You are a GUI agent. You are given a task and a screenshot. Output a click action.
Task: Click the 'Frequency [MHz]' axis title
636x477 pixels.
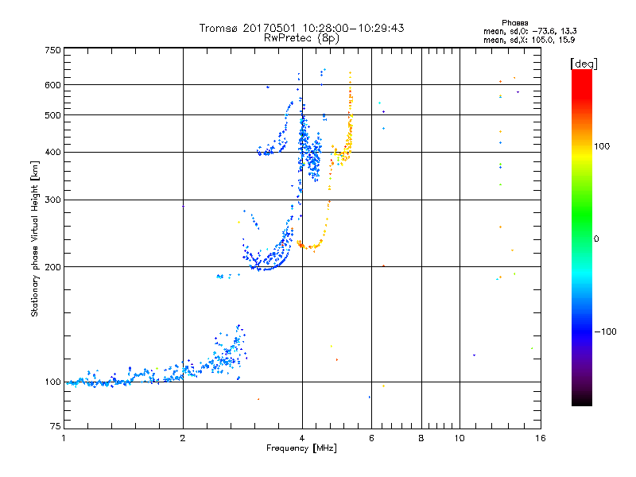(x=301, y=448)
